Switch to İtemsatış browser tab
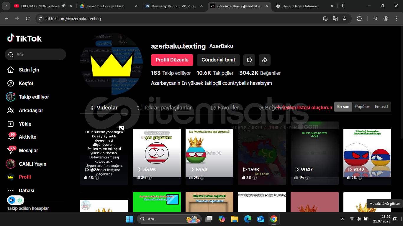 pyautogui.click(x=174, y=6)
